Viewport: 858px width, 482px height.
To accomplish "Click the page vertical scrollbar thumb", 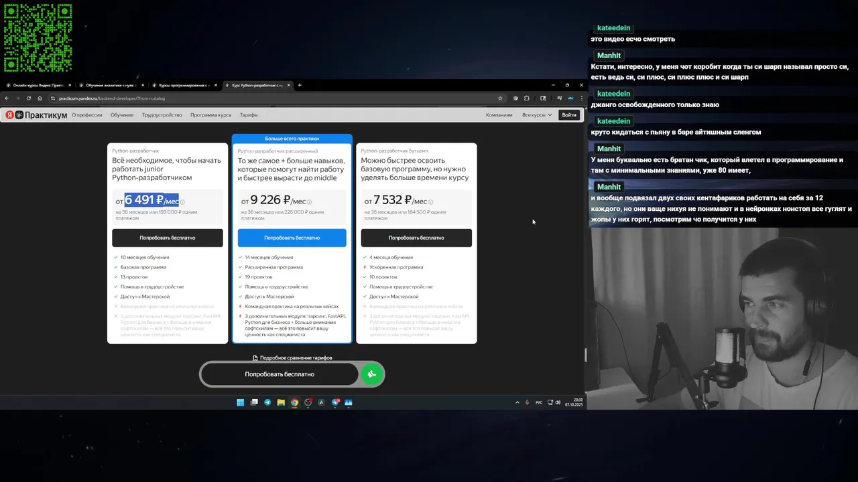I will click(585, 355).
